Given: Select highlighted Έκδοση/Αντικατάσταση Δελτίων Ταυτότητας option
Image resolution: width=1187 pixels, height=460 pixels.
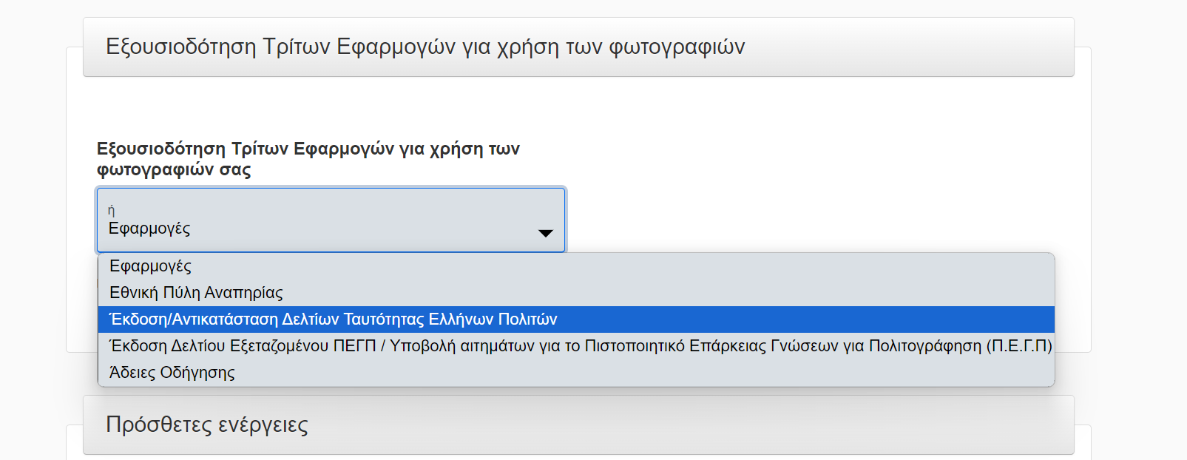Looking at the screenshot, I should click(576, 319).
